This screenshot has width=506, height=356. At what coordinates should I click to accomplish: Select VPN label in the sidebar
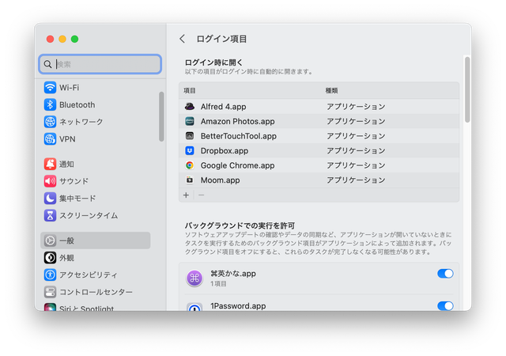(x=67, y=139)
